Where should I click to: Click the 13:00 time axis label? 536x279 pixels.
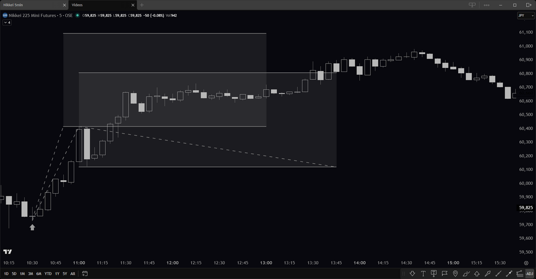(x=266, y=263)
